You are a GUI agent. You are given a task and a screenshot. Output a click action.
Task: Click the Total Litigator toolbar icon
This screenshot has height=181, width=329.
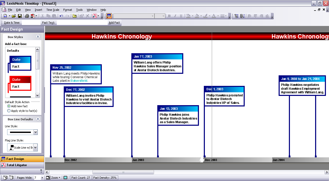point(95,16)
